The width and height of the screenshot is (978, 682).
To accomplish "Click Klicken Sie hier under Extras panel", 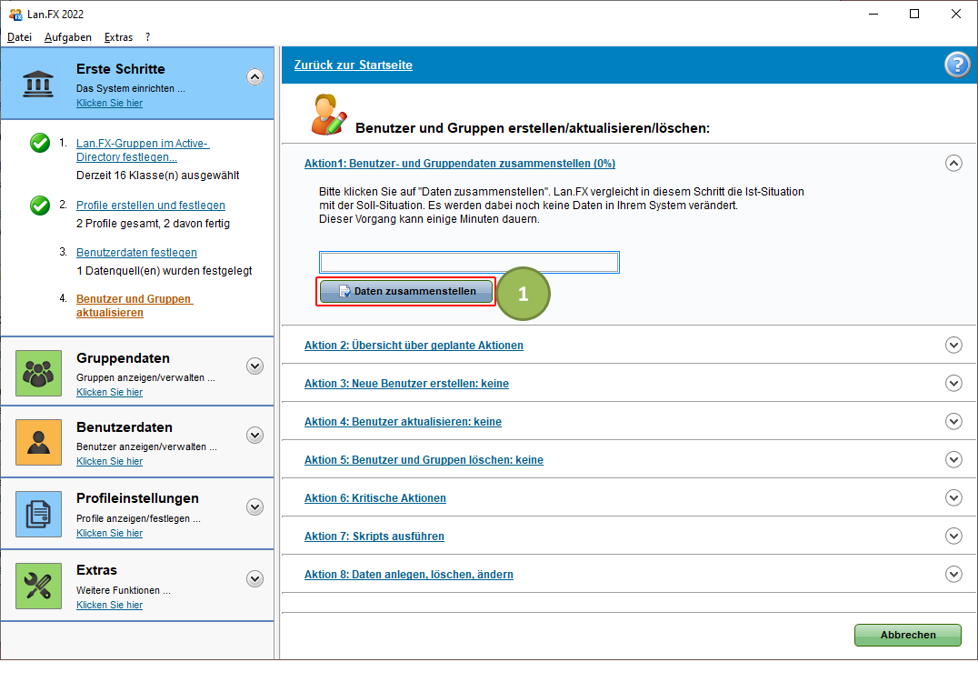I will pos(109,605).
